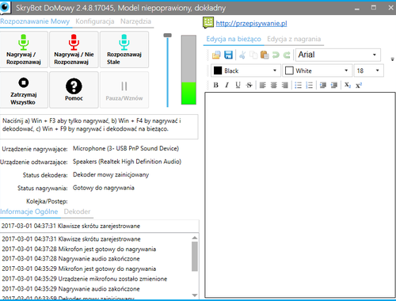Viewport: 396px width, 301px height.
Task: Click the log list scrollbar thumb
Action: [195, 257]
